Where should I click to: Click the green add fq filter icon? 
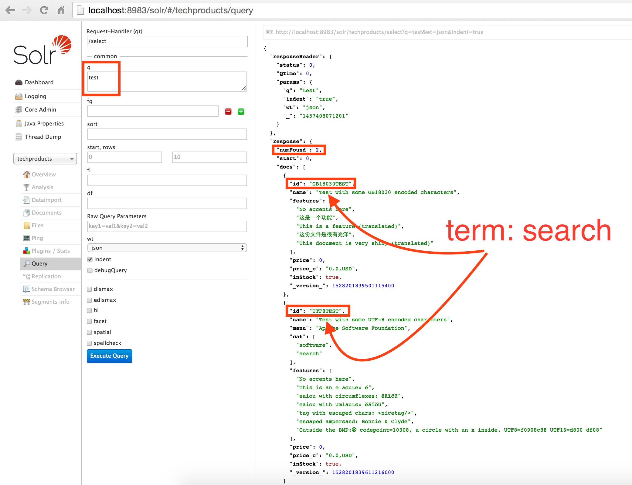pos(241,112)
